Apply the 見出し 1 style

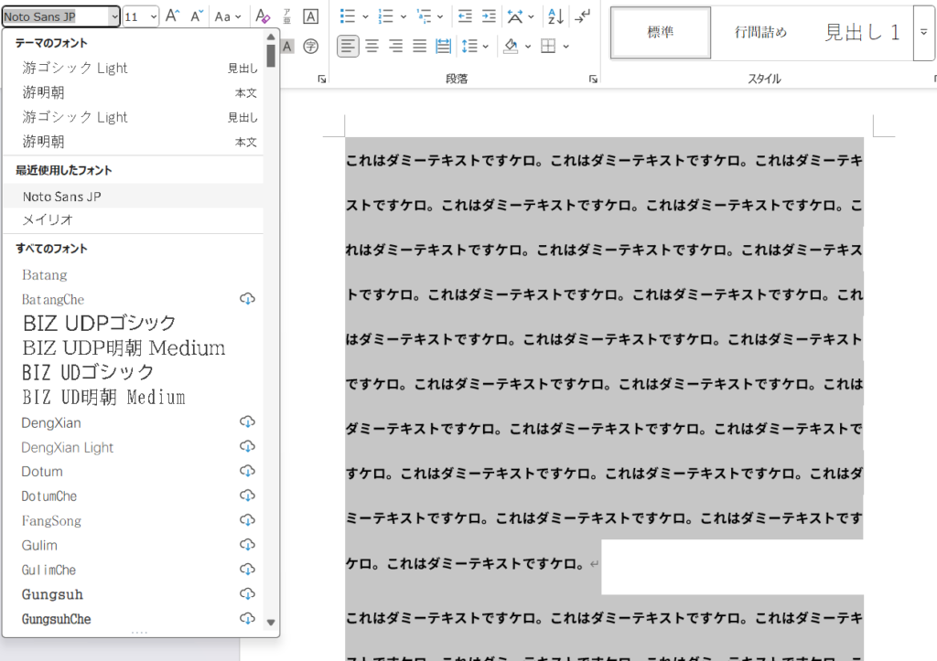(862, 33)
